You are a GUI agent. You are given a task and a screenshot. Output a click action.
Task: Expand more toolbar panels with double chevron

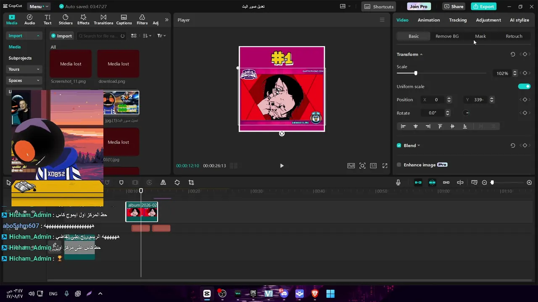pyautogui.click(x=166, y=20)
